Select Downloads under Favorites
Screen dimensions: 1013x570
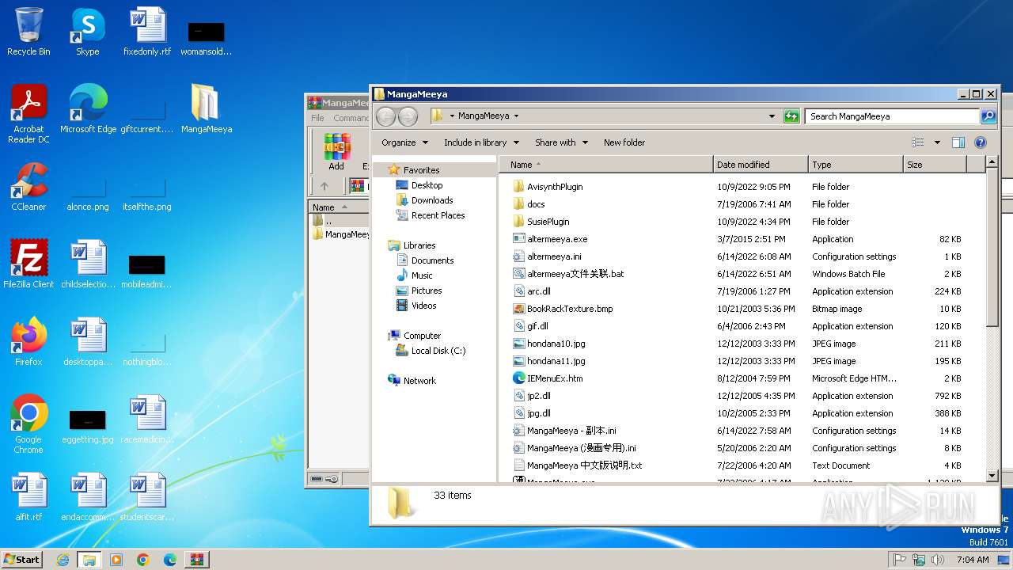click(432, 200)
